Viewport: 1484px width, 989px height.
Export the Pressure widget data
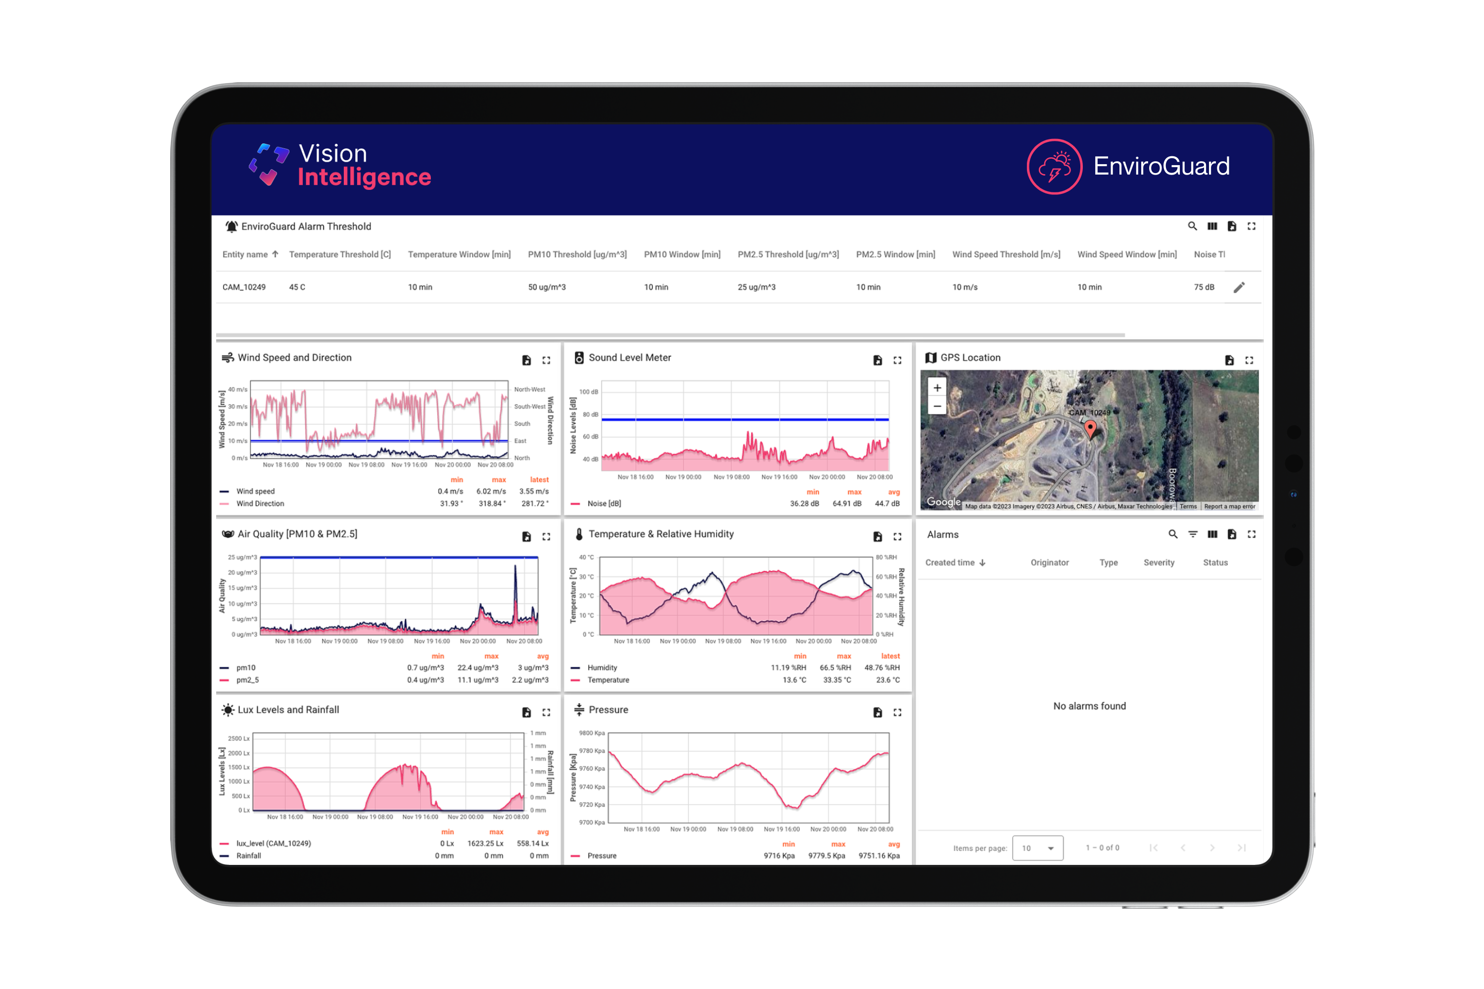(x=877, y=713)
